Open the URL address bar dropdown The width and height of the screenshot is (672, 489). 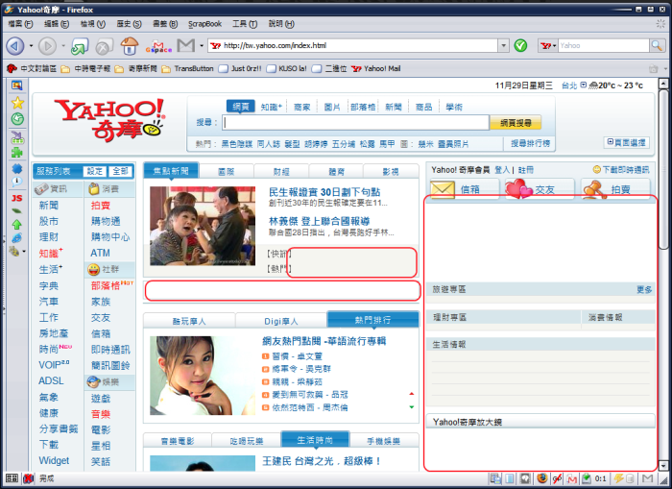pyautogui.click(x=502, y=45)
